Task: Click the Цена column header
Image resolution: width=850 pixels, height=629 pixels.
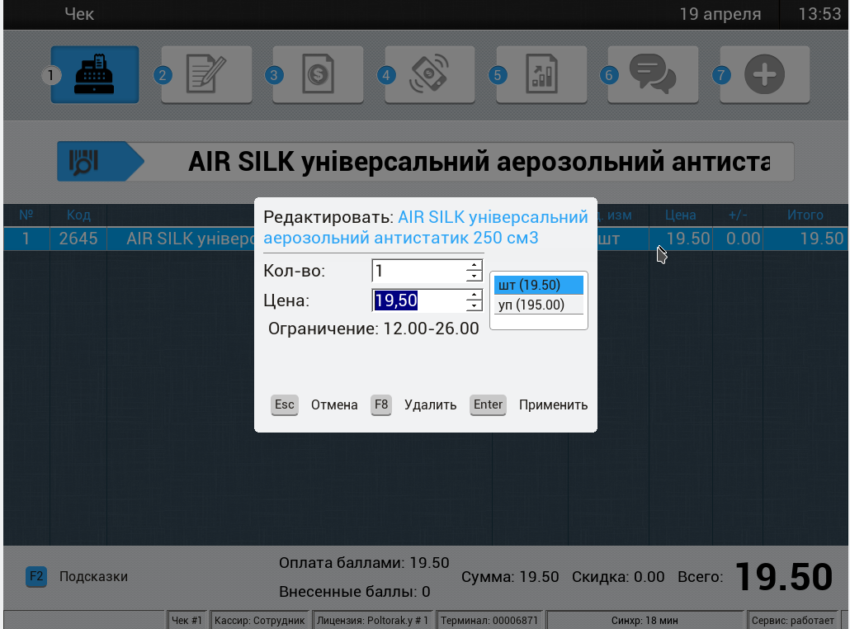Action: coord(680,215)
